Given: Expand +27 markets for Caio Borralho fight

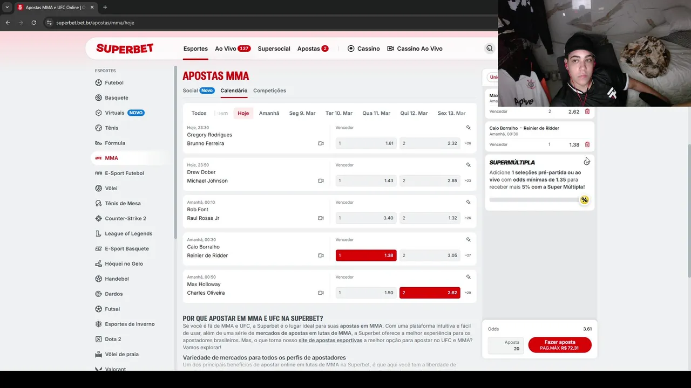Looking at the screenshot, I should click(x=468, y=255).
